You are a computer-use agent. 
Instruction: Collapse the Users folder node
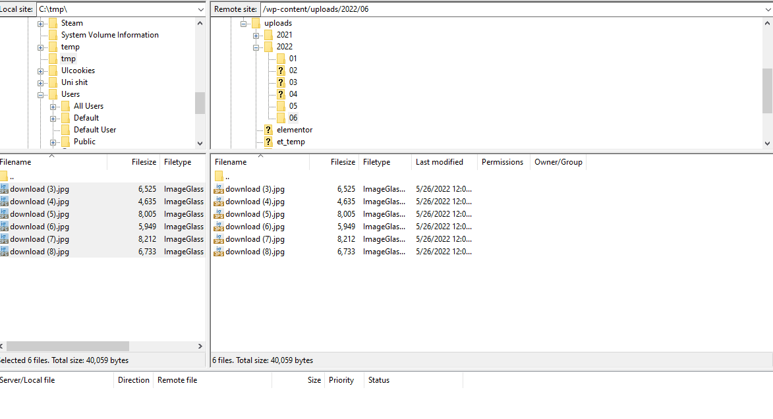pos(40,95)
